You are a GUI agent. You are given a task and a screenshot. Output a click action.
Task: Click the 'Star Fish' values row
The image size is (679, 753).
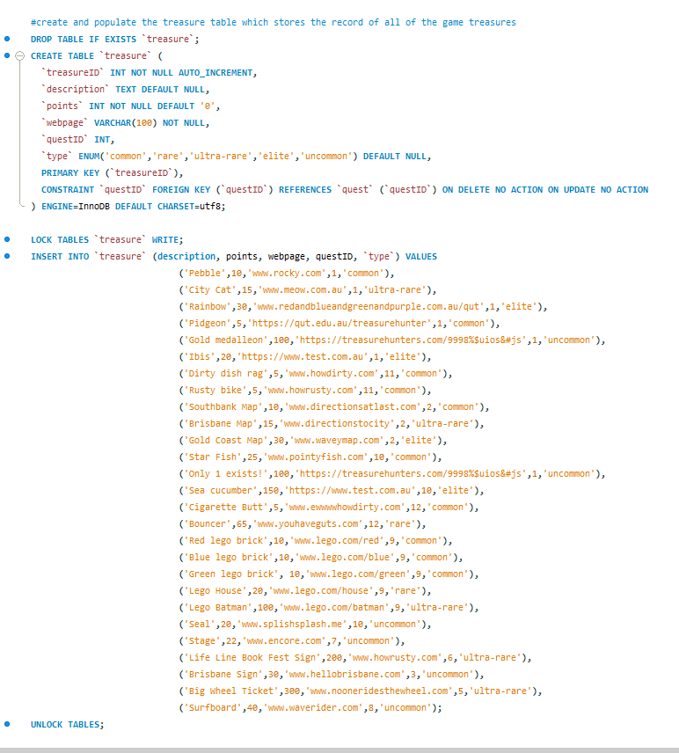point(310,457)
